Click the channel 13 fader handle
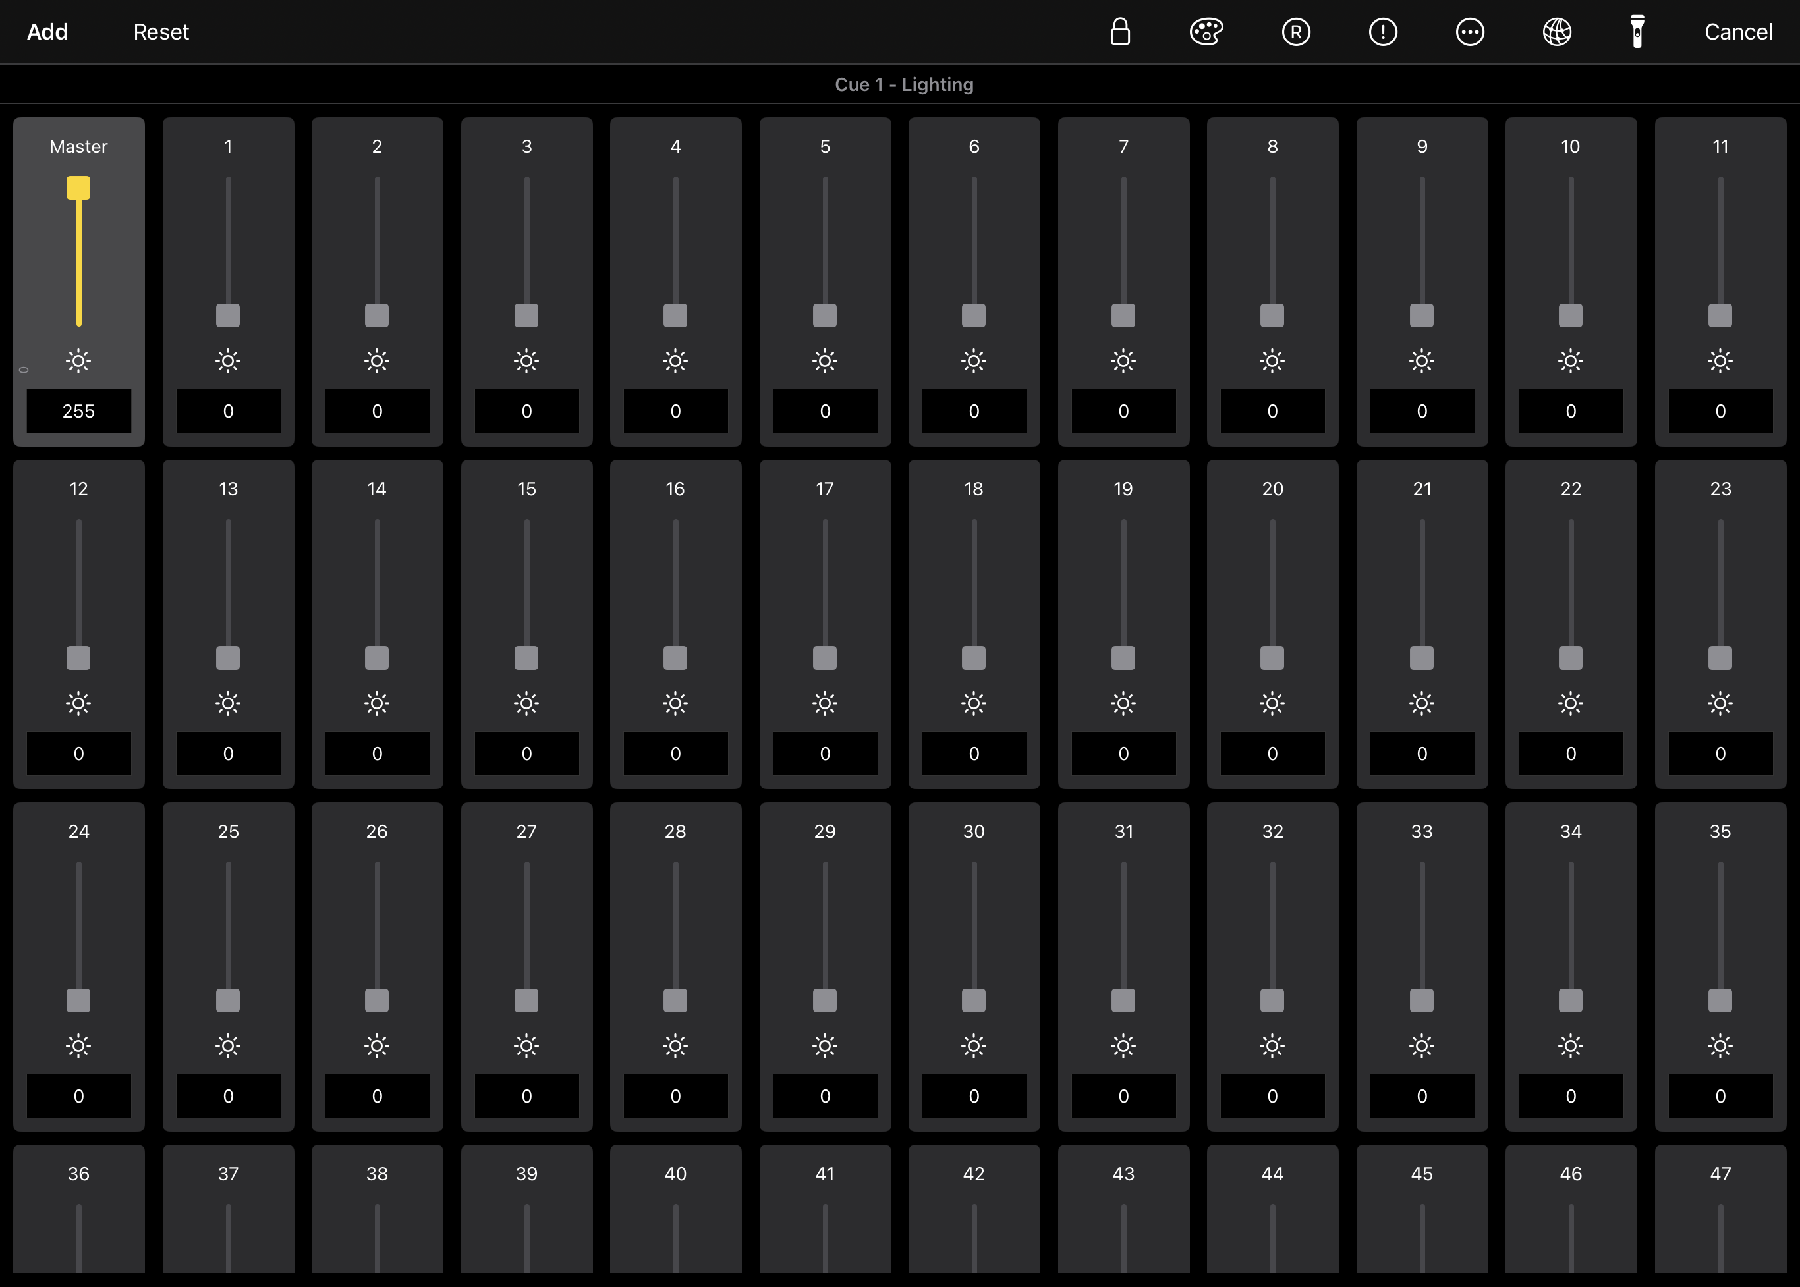1800x1287 pixels. tap(228, 658)
